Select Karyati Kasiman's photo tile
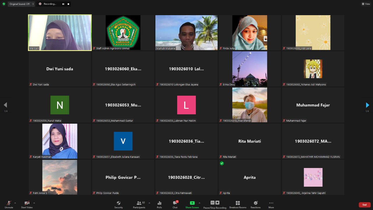Screen dimensions: 373x210 60,141
